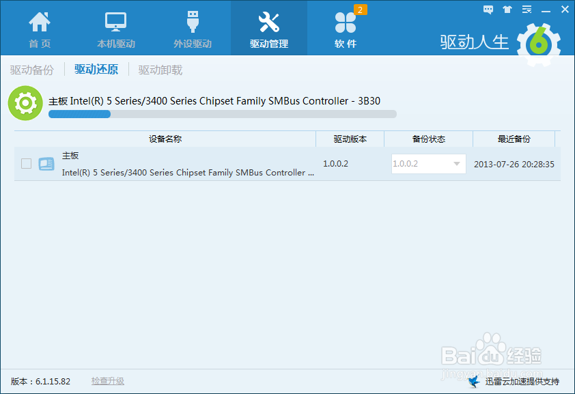Click the 备份状态 column header
The width and height of the screenshot is (575, 394).
point(429,139)
